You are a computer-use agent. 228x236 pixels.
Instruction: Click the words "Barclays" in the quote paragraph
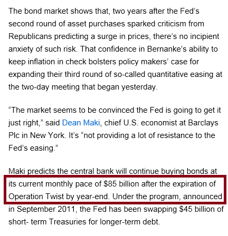(203, 123)
